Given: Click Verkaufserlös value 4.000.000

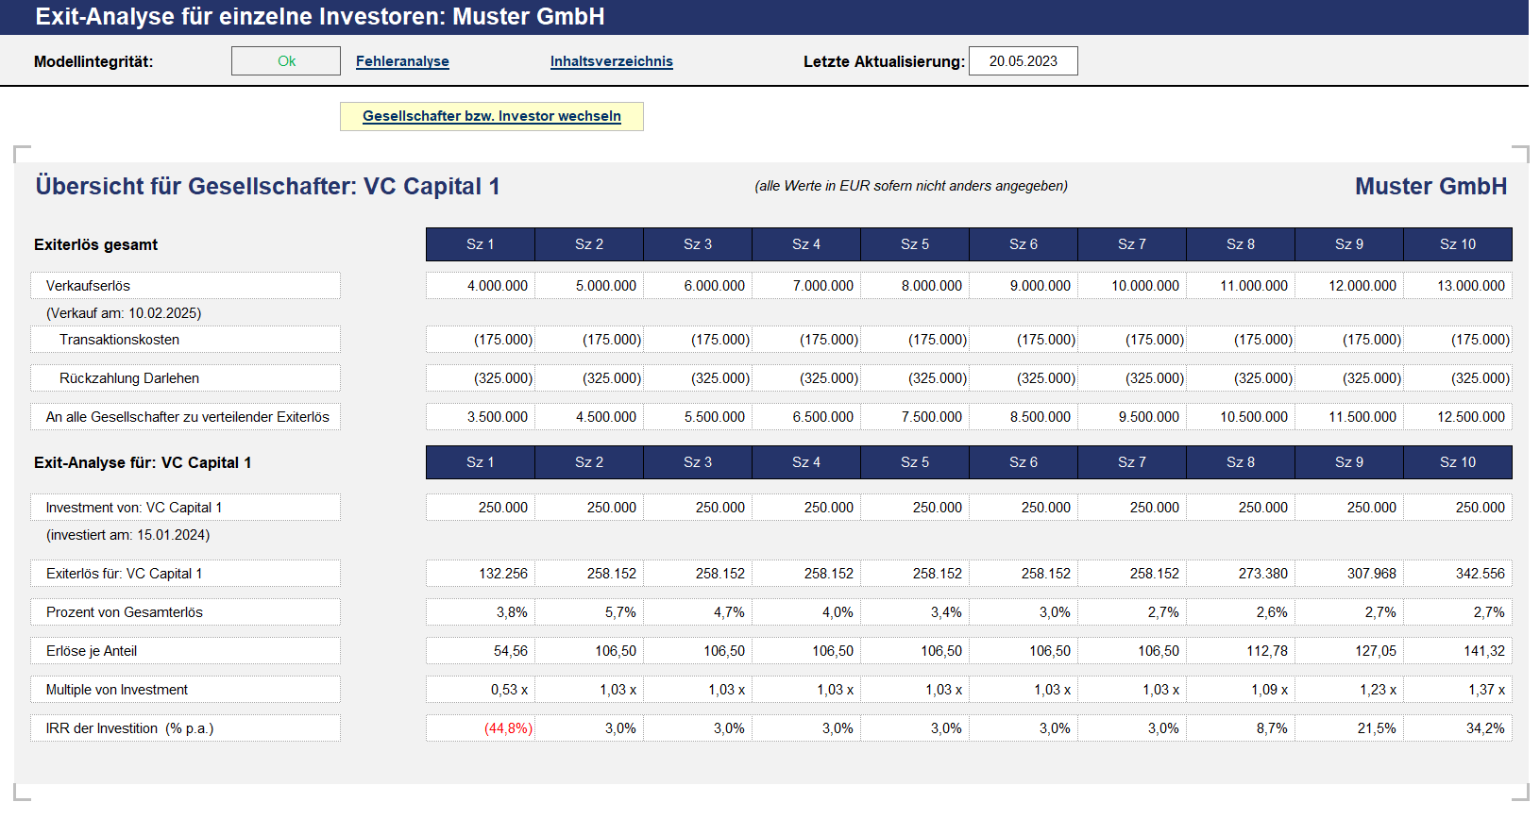Looking at the screenshot, I should (481, 286).
